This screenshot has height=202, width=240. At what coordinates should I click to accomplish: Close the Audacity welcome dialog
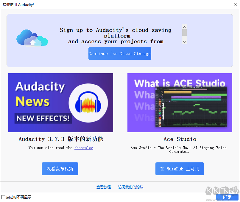(235, 4)
